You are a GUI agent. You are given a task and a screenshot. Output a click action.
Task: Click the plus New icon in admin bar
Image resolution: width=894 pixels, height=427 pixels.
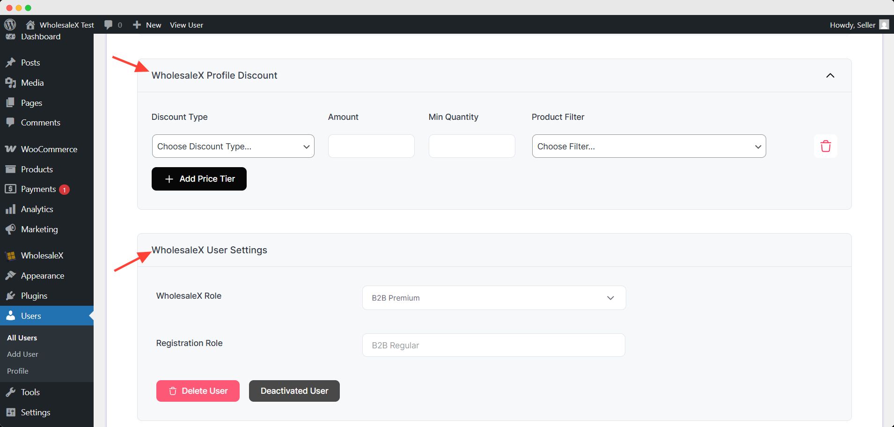[137, 24]
